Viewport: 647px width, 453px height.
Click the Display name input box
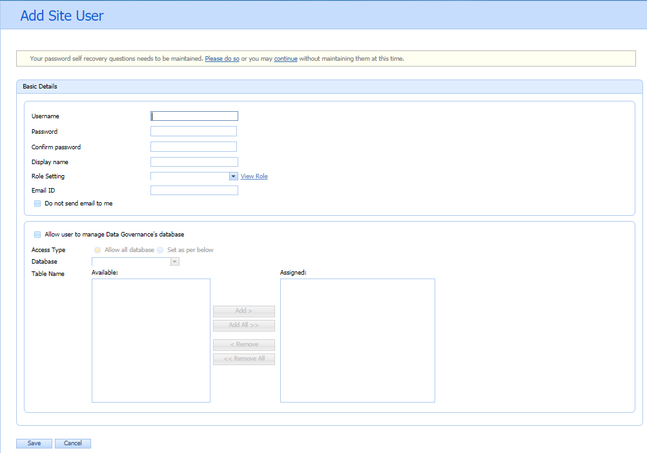[194, 162]
